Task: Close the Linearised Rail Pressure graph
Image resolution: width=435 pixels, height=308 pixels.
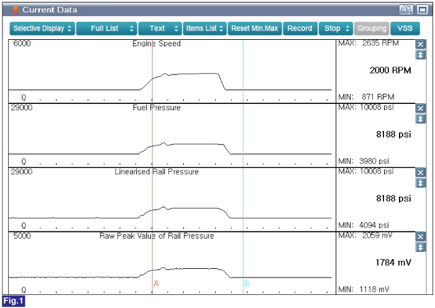Action: click(420, 172)
